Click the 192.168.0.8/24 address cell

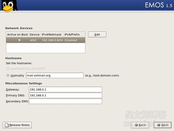(x=52, y=40)
